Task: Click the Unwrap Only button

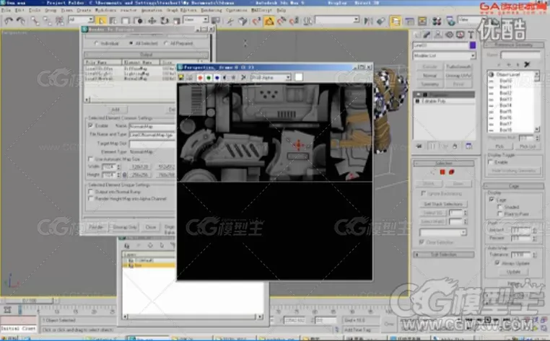Action: point(125,227)
